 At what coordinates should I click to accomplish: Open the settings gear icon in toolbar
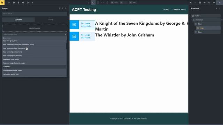[x=28, y=2]
